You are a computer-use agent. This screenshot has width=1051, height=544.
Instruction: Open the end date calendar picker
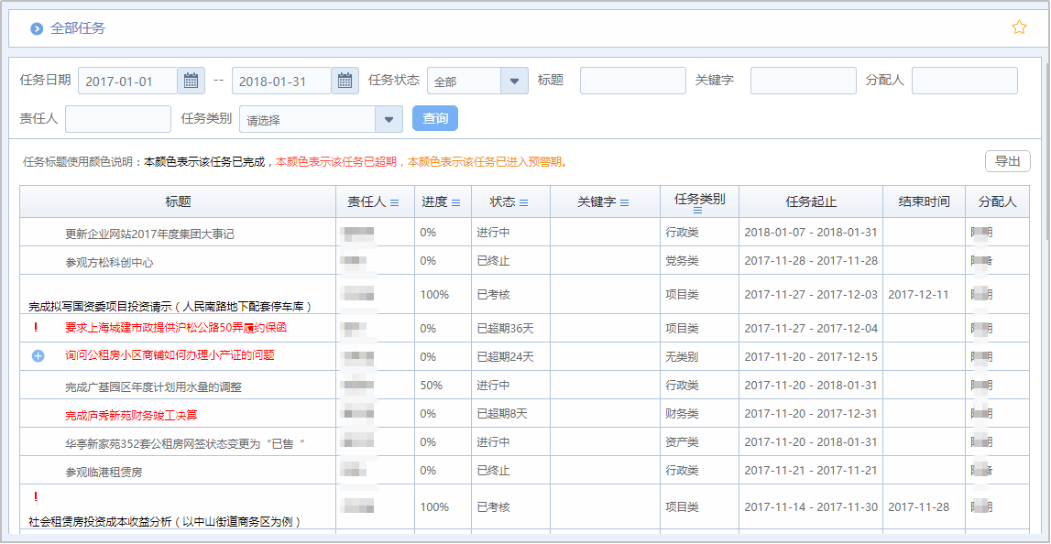click(x=345, y=81)
